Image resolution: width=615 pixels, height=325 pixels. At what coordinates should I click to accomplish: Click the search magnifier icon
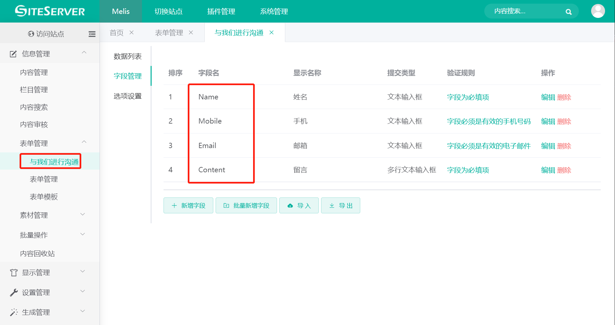(569, 12)
